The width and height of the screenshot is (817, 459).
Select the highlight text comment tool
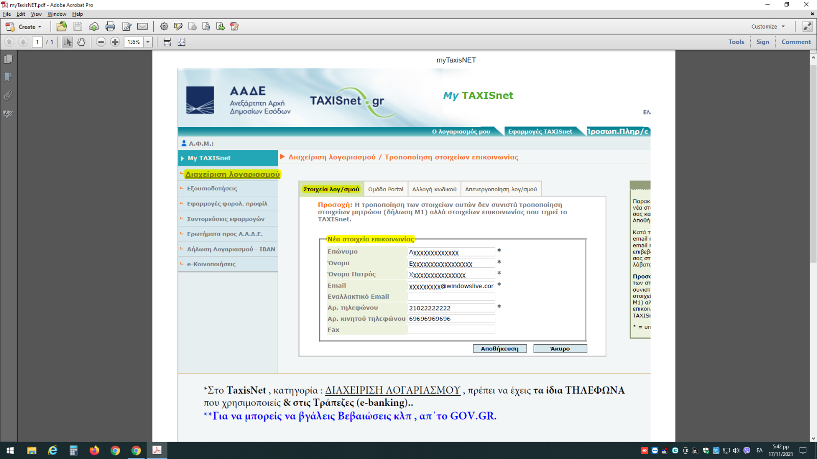click(x=178, y=27)
